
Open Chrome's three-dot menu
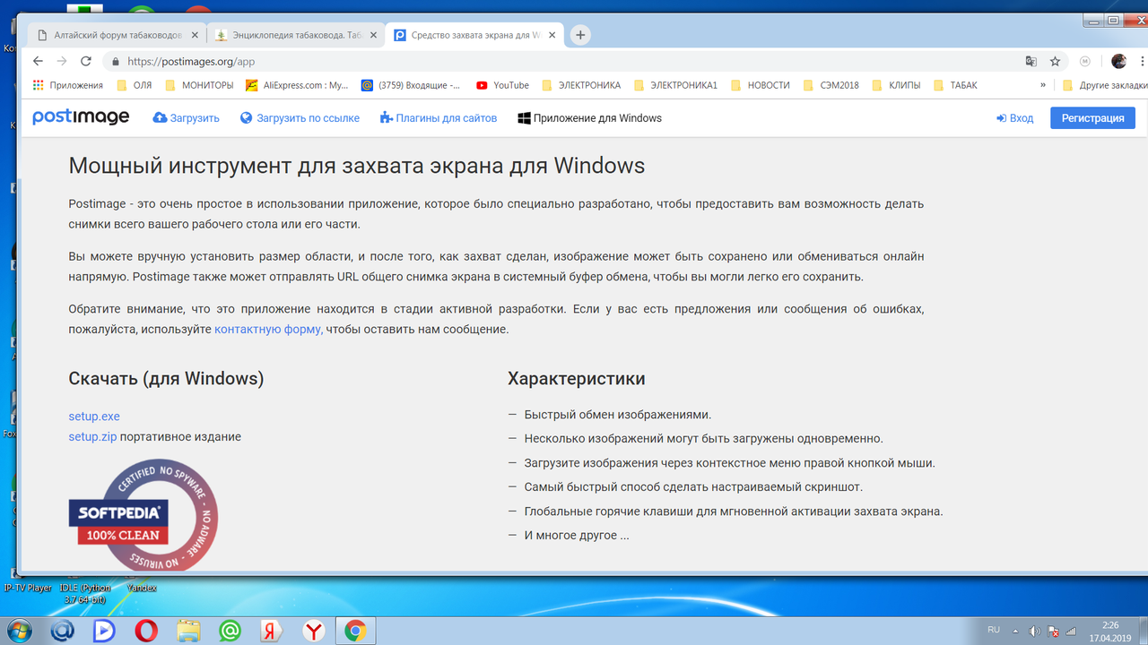(x=1142, y=61)
